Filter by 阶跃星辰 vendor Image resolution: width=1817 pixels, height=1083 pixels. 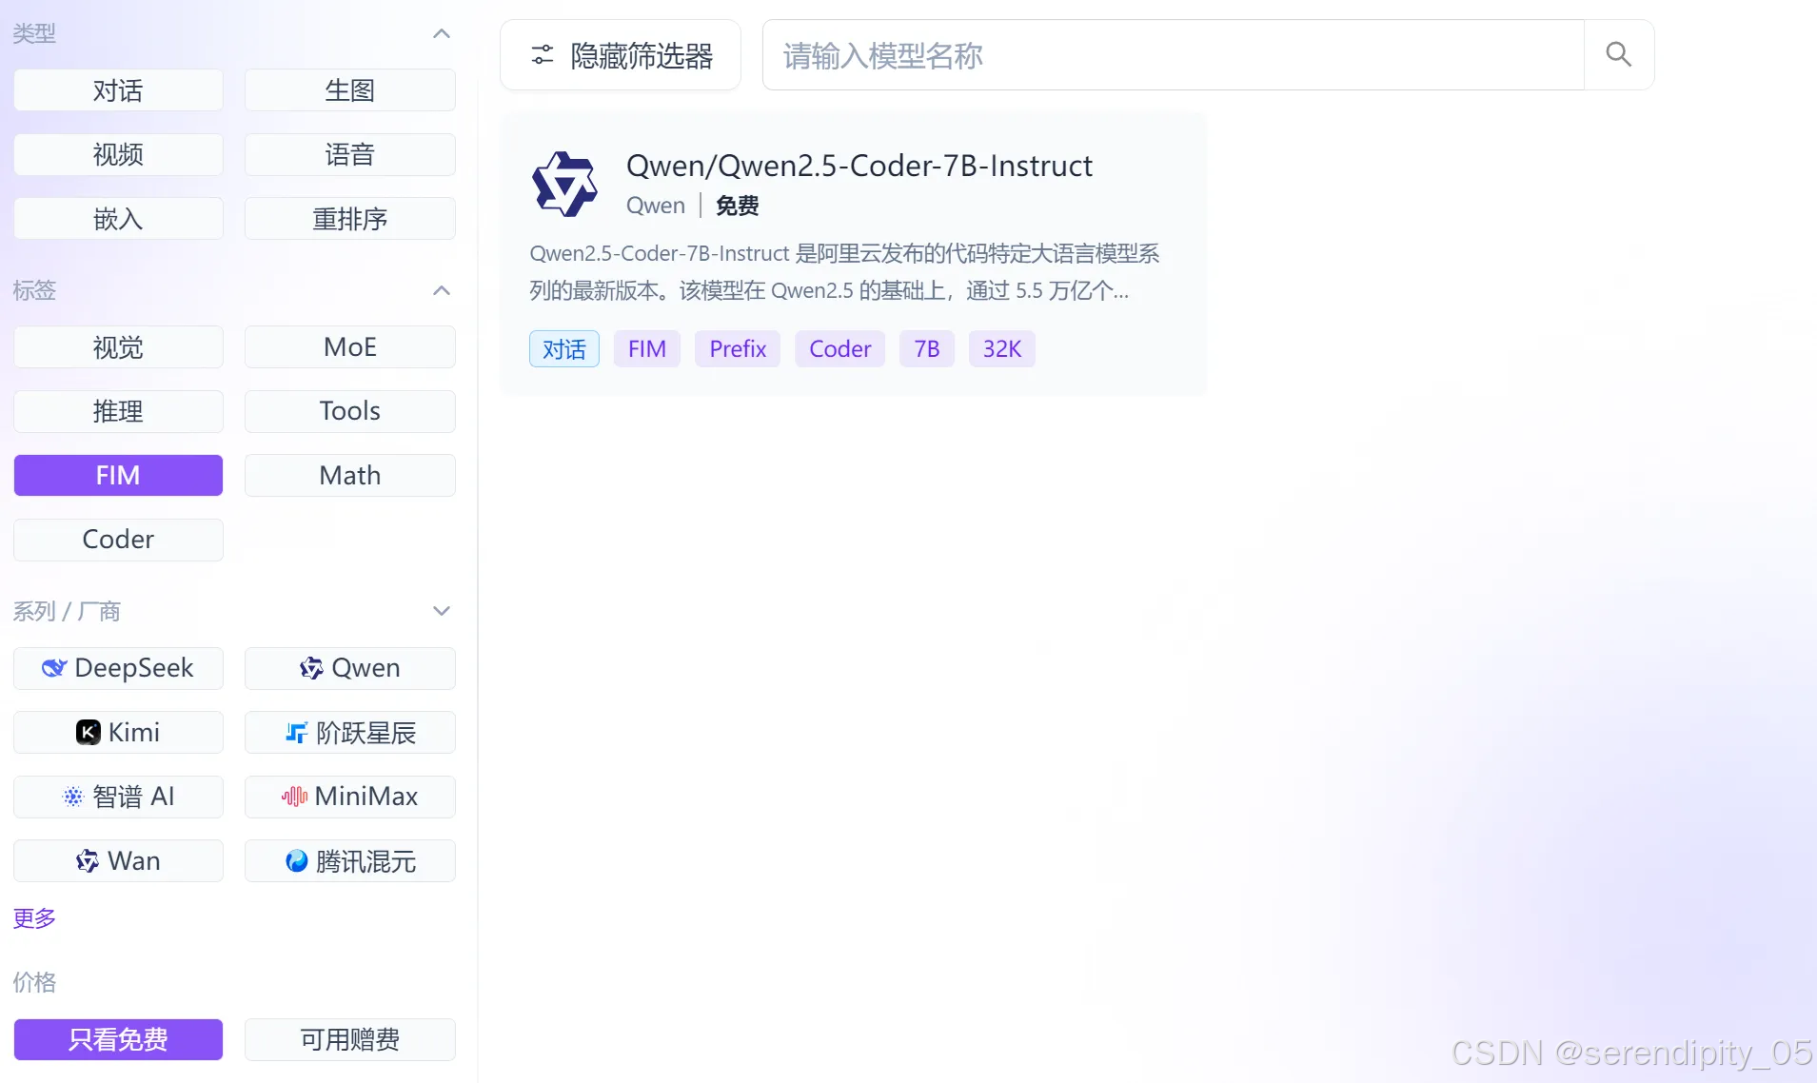[x=350, y=732]
